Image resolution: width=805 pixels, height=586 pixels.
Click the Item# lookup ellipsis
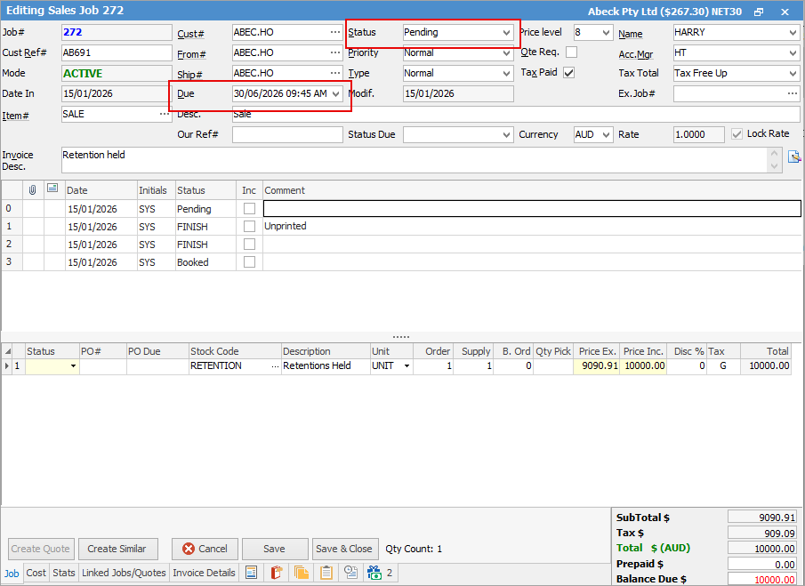pos(165,114)
